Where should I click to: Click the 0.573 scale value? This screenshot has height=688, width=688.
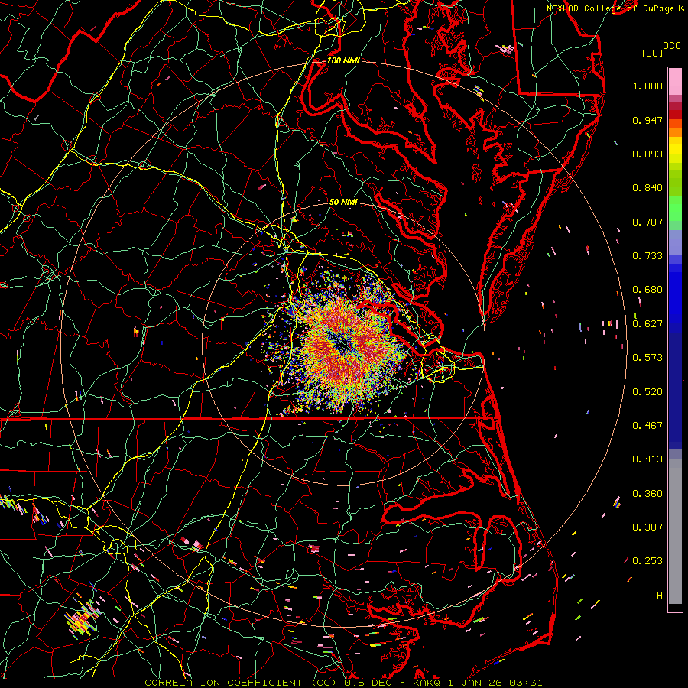[x=647, y=358]
